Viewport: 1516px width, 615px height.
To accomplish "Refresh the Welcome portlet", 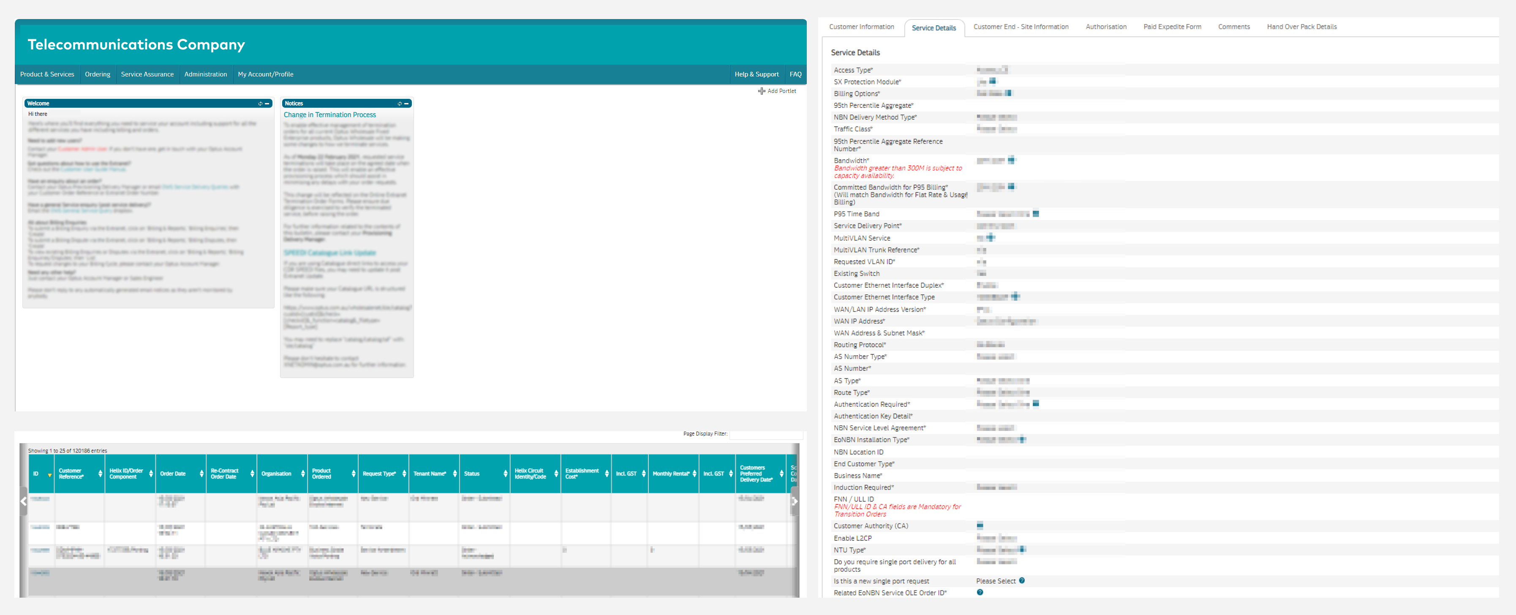I will [260, 103].
